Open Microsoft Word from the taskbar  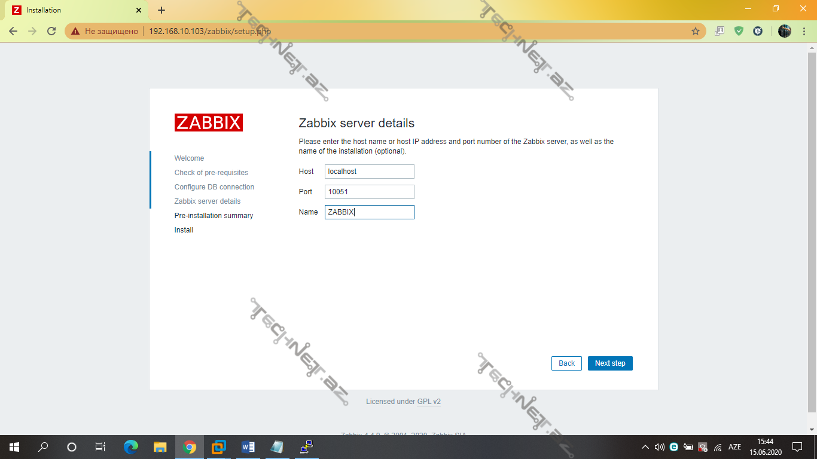tap(248, 446)
